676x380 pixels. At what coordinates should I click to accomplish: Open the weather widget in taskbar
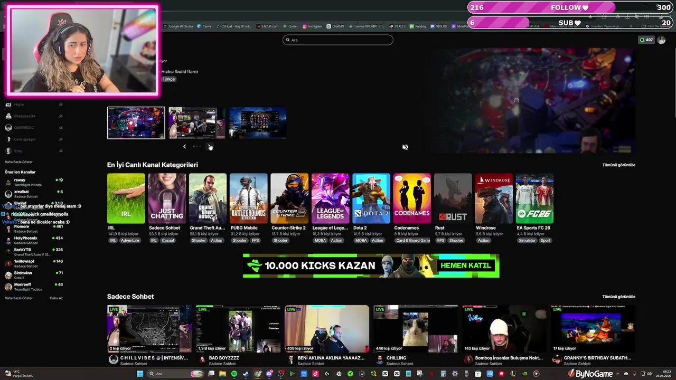tap(19, 374)
